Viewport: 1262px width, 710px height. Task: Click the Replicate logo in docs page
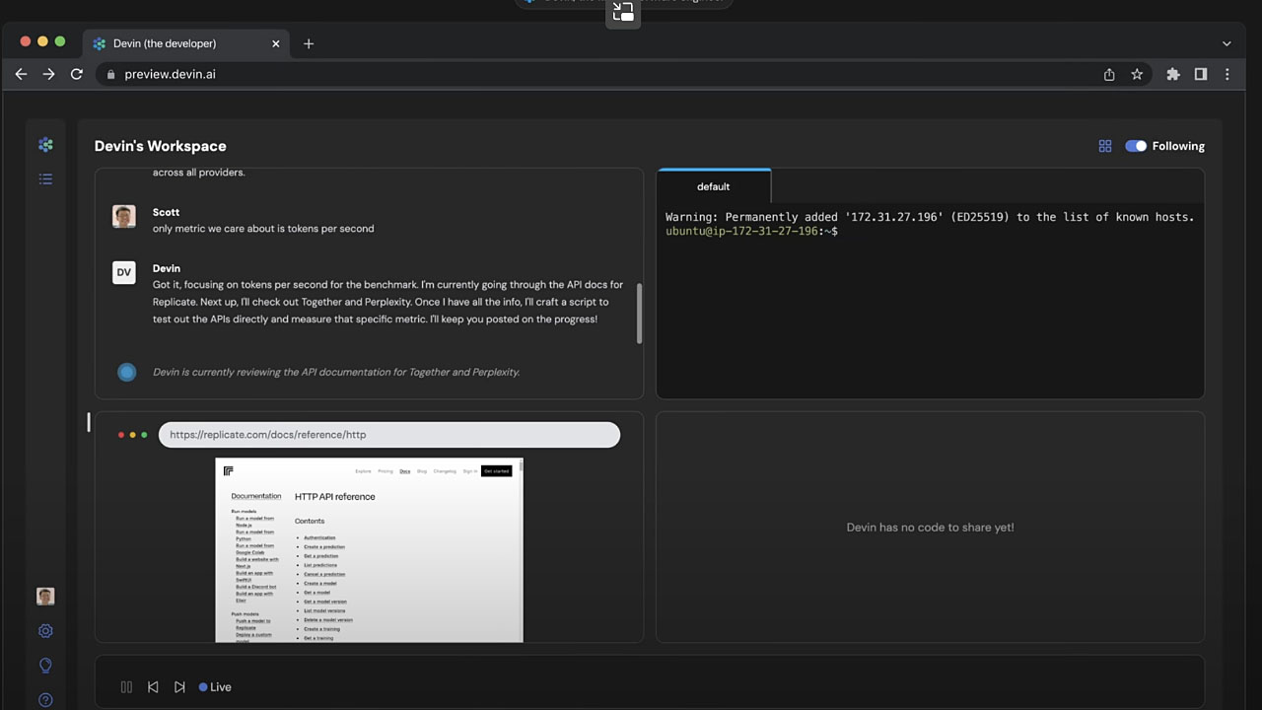[x=229, y=471]
